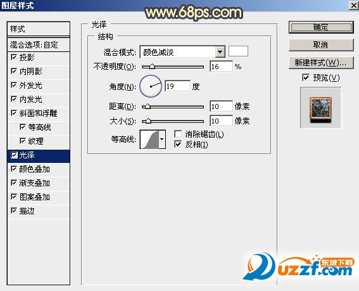Close the 图层样式 dialog window
This screenshot has width=359, height=291.
[x=354, y=5]
